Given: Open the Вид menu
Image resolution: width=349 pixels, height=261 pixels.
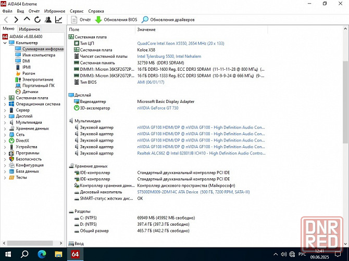Looking at the screenshot, I should click(20, 11).
